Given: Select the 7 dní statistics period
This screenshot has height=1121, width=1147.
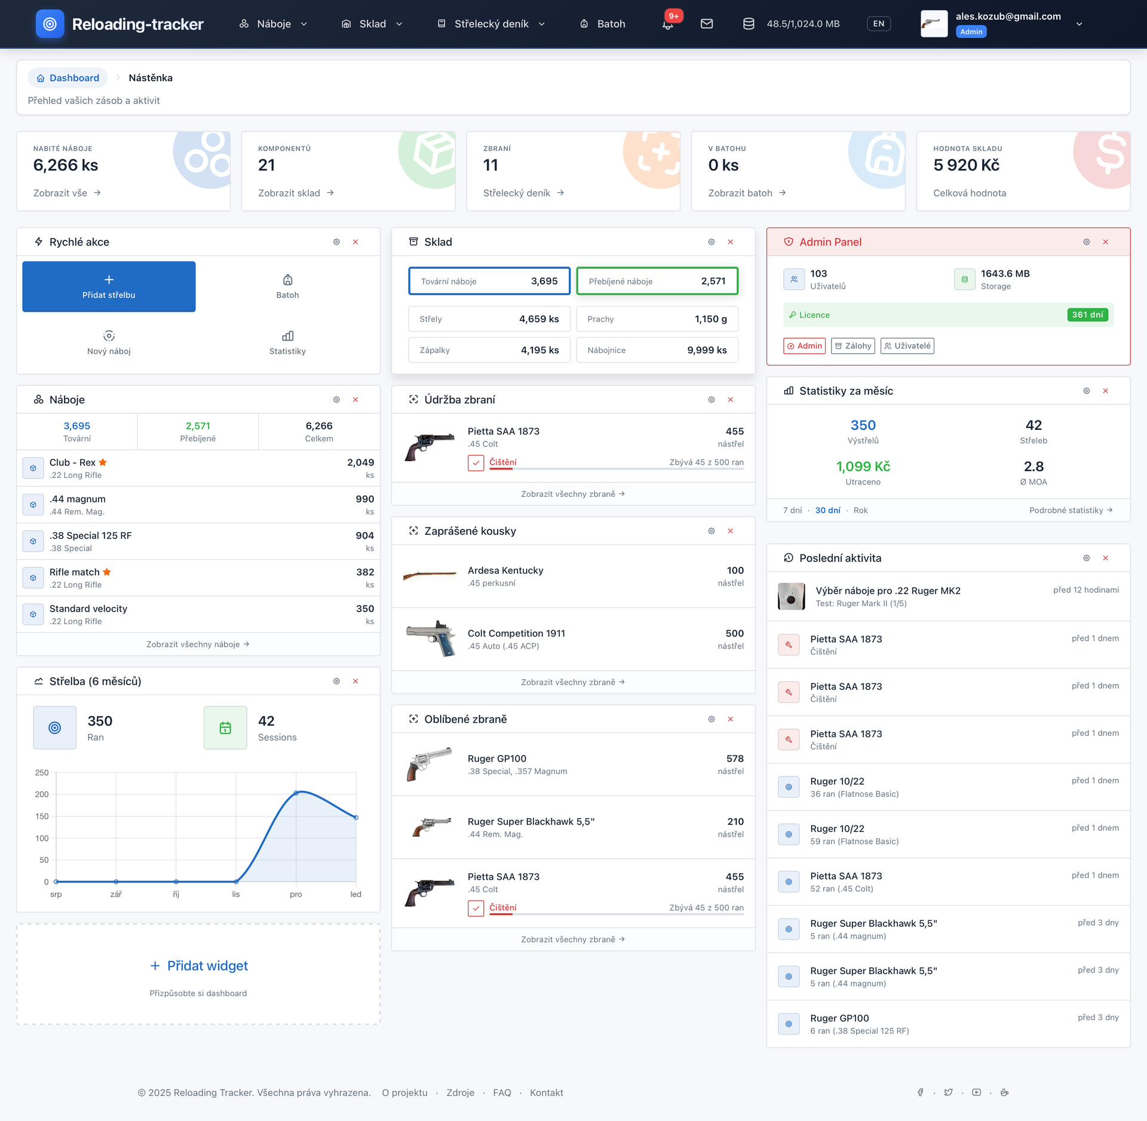Looking at the screenshot, I should coord(792,510).
